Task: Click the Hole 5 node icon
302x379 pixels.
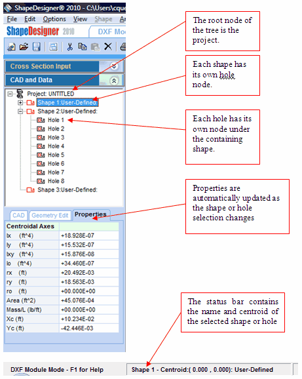Action: 41,155
